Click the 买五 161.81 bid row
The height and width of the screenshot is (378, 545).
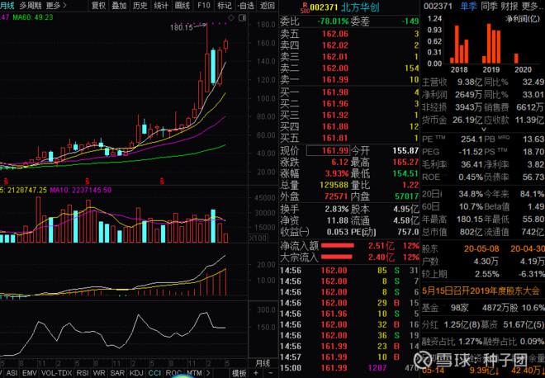click(x=349, y=138)
